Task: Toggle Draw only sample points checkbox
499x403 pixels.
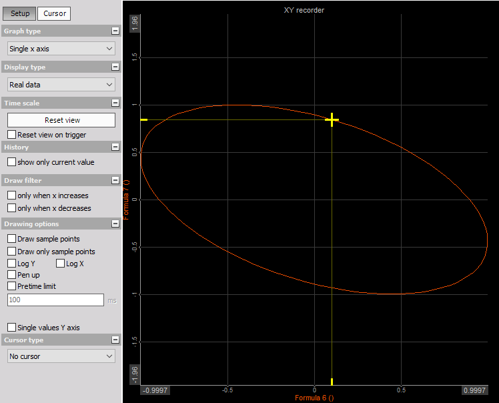Action: 12,251
